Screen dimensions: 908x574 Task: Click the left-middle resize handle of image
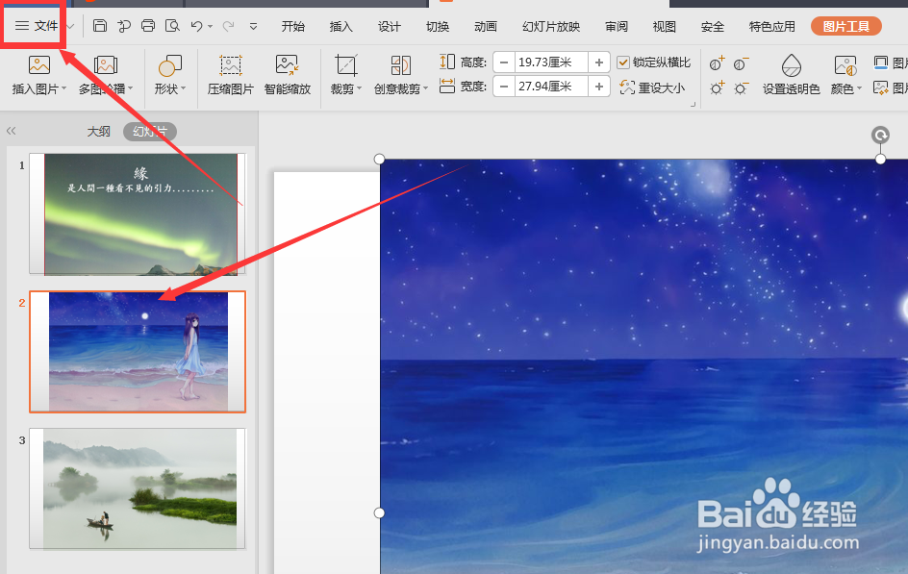[379, 512]
